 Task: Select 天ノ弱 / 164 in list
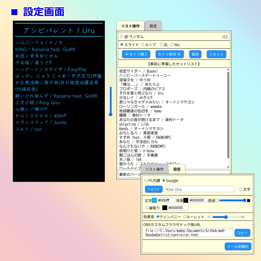(130, 160)
